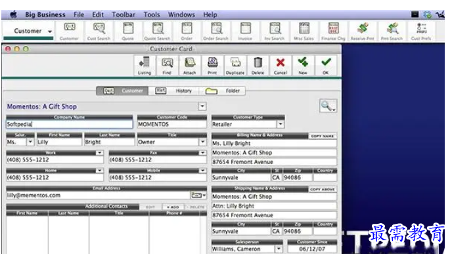This screenshot has height=254, width=450.
Task: Click the EDIT contact button
Action: 150,207
